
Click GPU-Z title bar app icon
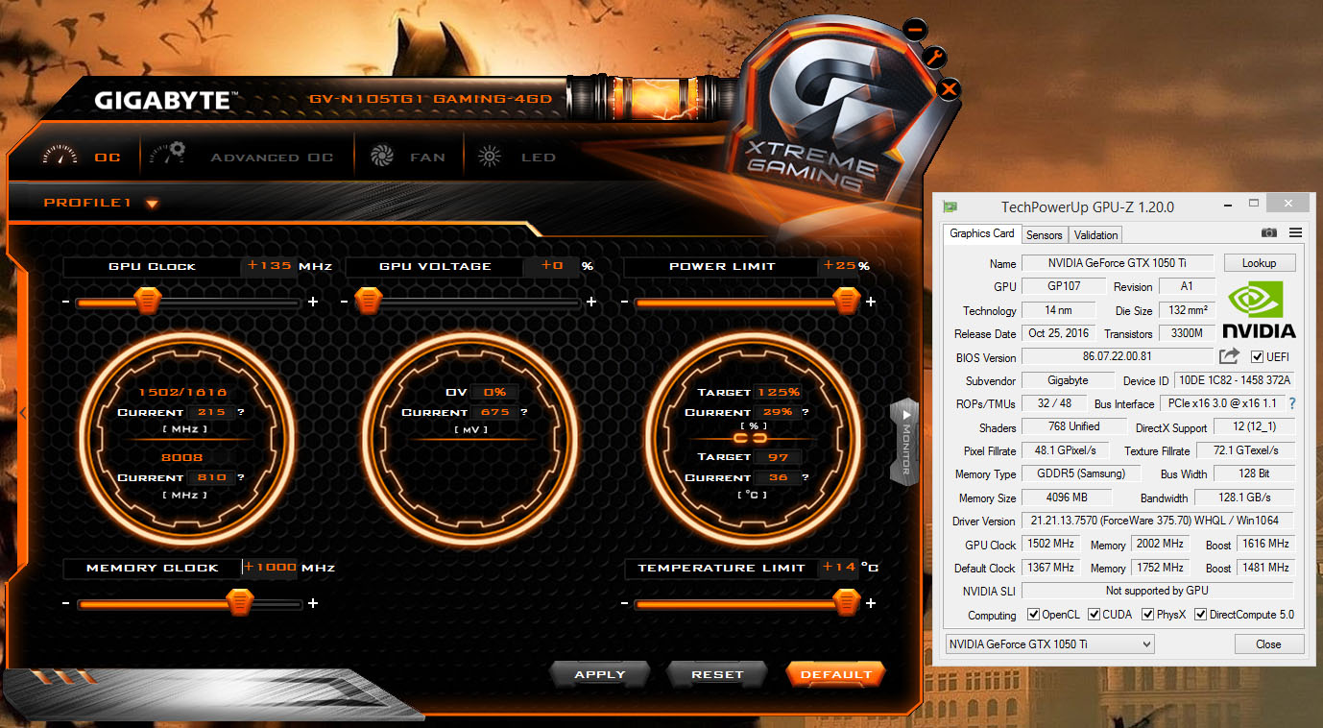click(x=950, y=206)
